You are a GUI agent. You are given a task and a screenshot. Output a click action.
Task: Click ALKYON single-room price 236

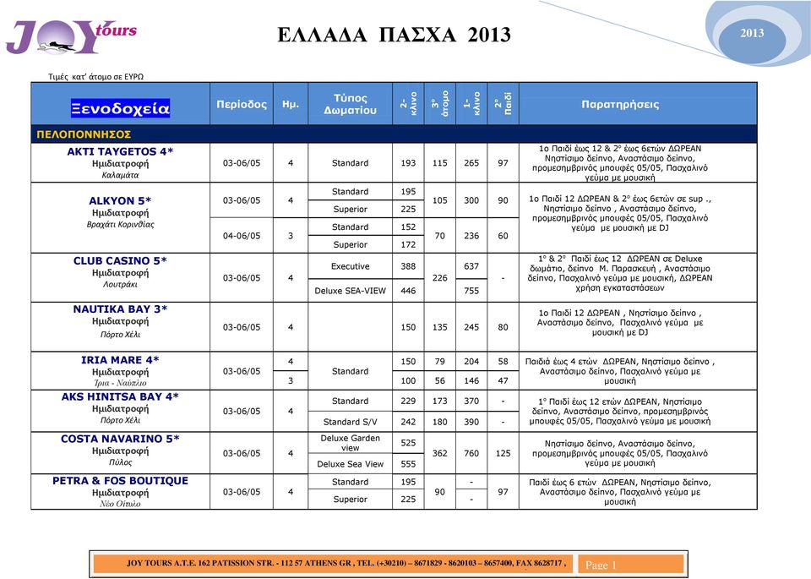(x=471, y=236)
